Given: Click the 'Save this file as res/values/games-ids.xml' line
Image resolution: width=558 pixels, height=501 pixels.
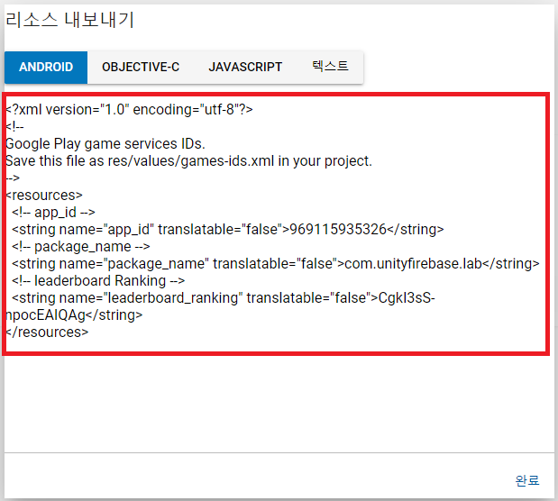Looking at the screenshot, I should (x=188, y=160).
